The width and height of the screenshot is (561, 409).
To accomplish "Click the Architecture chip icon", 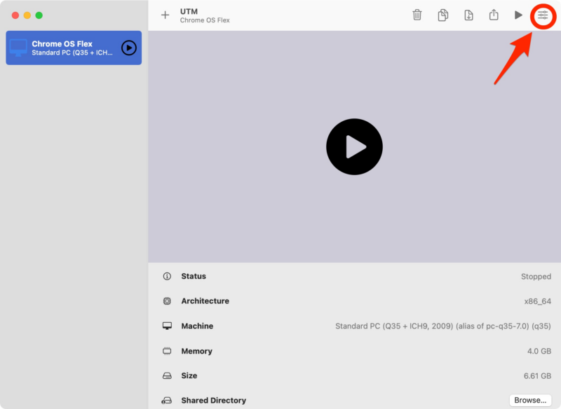I will pyautogui.click(x=167, y=301).
